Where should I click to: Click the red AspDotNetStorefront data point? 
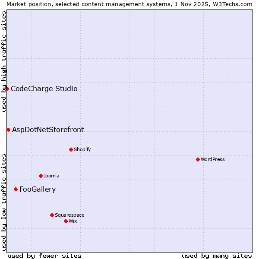pyautogui.click(x=8, y=129)
